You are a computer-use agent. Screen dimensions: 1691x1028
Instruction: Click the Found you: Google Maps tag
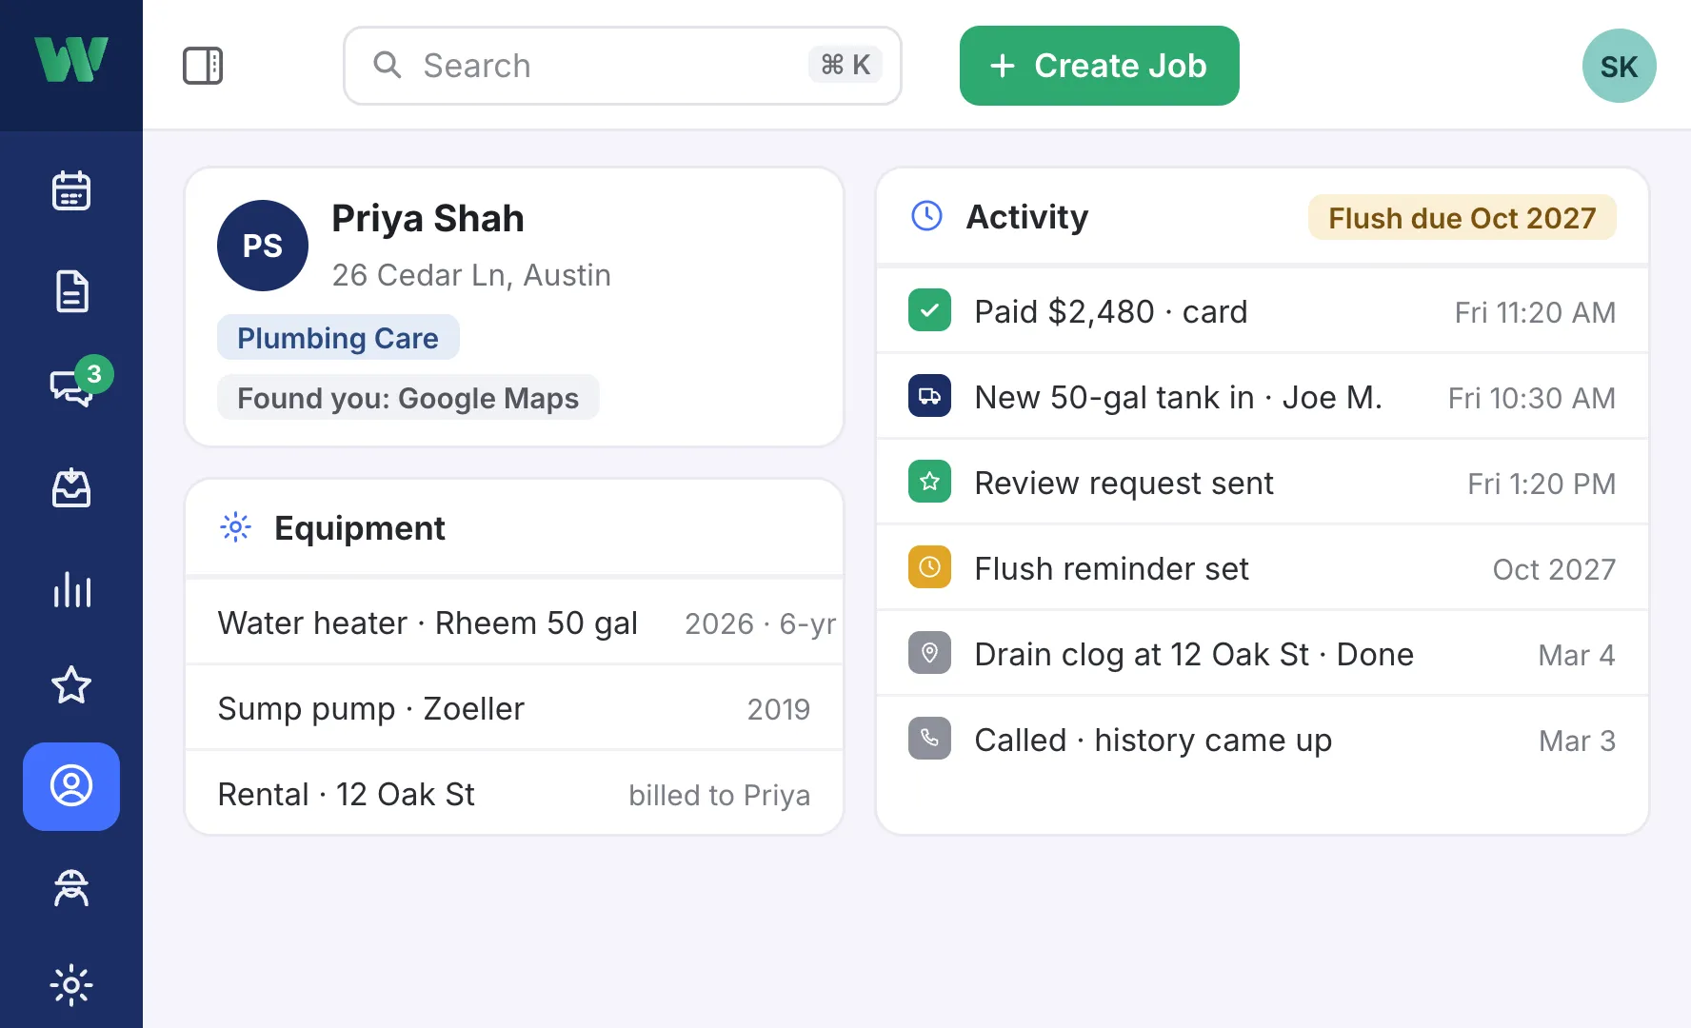point(408,398)
